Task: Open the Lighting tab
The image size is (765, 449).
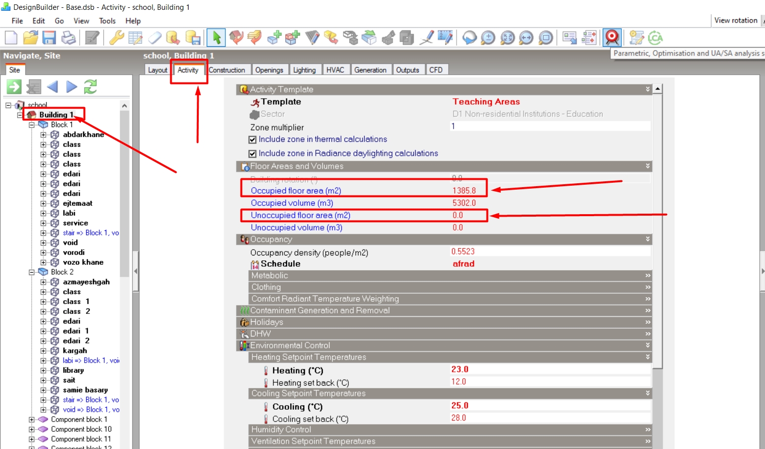Action: pos(305,70)
